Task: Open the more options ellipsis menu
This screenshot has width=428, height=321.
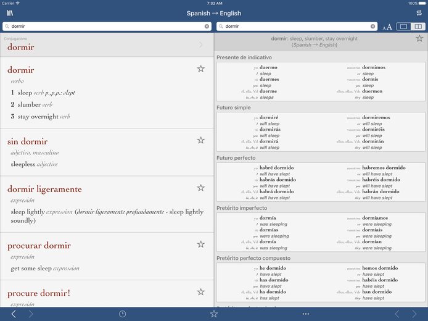Action: 306,314
